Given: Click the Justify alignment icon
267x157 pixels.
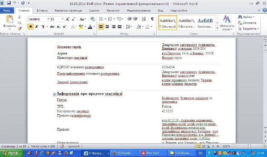Looking at the screenshot, I should pyautogui.click(x=119, y=27).
